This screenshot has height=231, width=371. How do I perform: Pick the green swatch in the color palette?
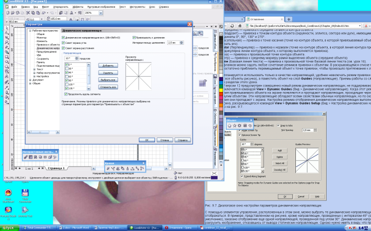point(221,86)
